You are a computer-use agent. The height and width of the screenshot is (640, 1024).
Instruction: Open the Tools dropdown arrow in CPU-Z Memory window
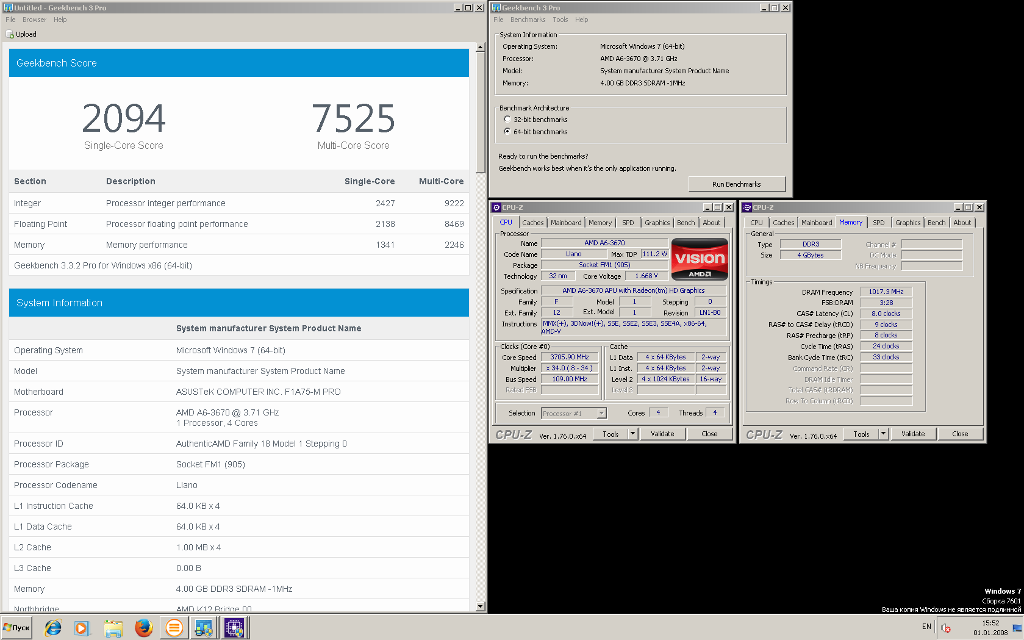[x=883, y=434]
